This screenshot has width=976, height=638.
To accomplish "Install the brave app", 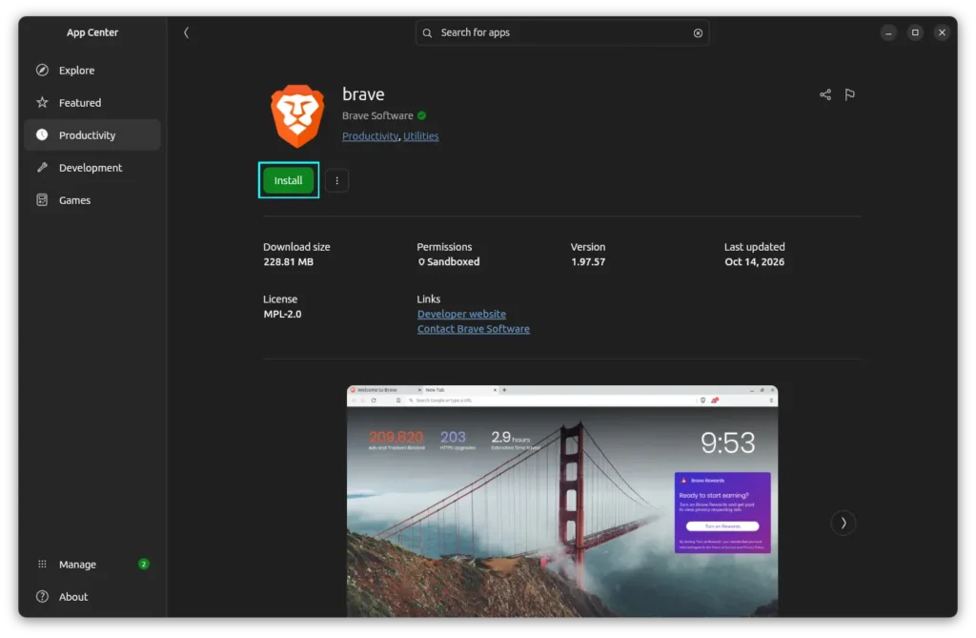I will click(288, 180).
